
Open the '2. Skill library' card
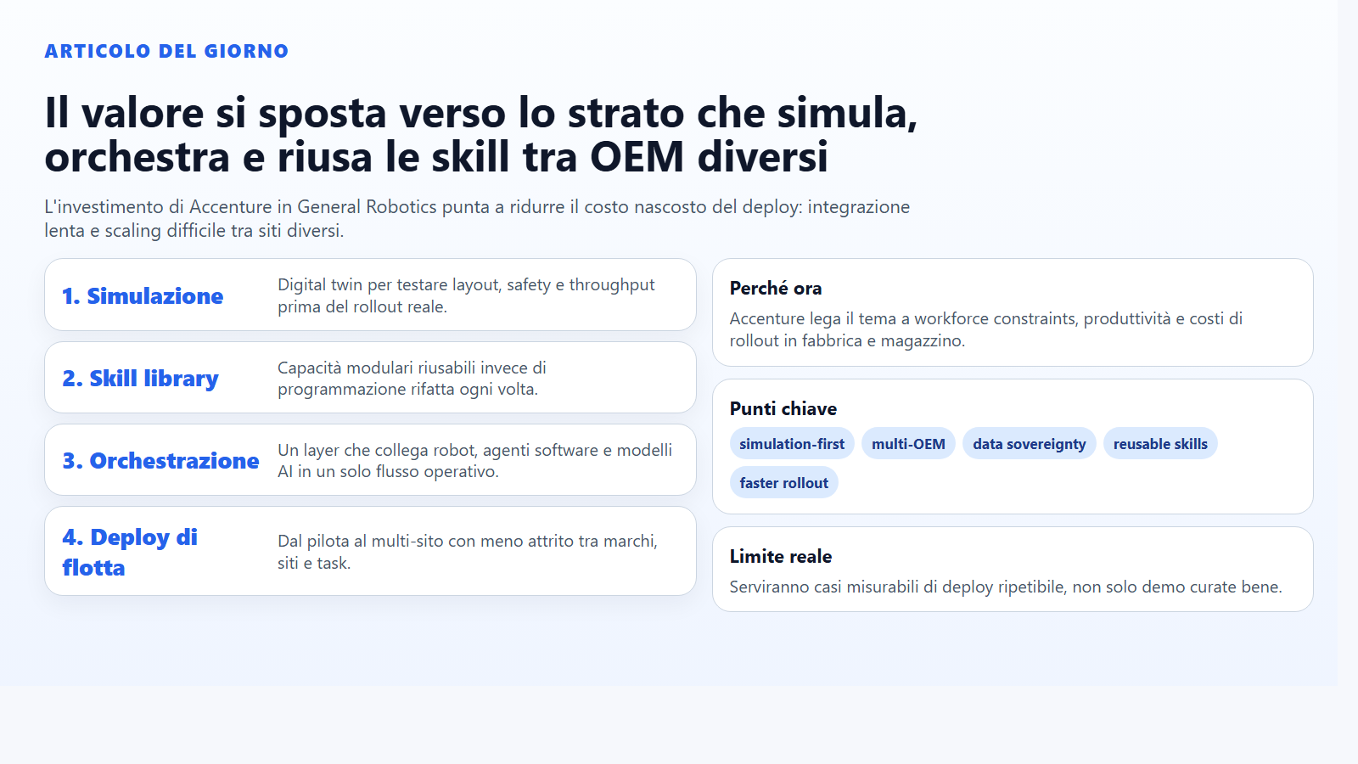click(369, 378)
